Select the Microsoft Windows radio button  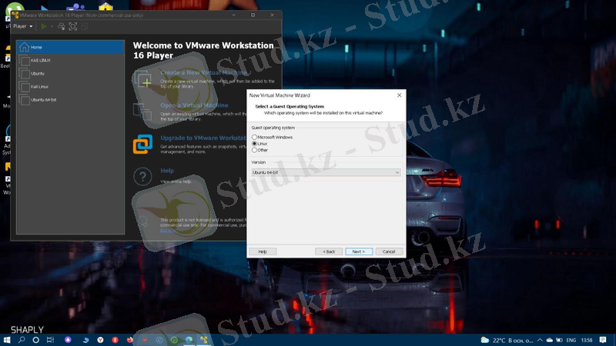point(254,138)
